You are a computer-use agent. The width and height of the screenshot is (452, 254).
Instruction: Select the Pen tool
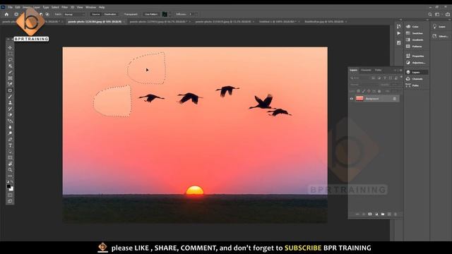10,140
